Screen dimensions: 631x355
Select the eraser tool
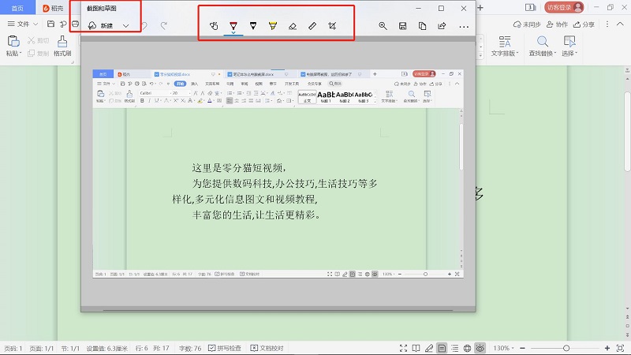pyautogui.click(x=293, y=26)
